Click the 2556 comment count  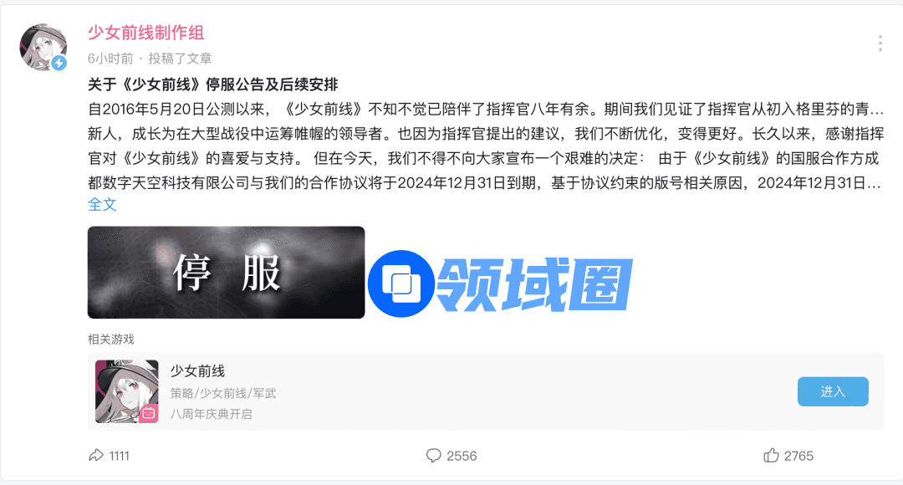click(x=462, y=456)
